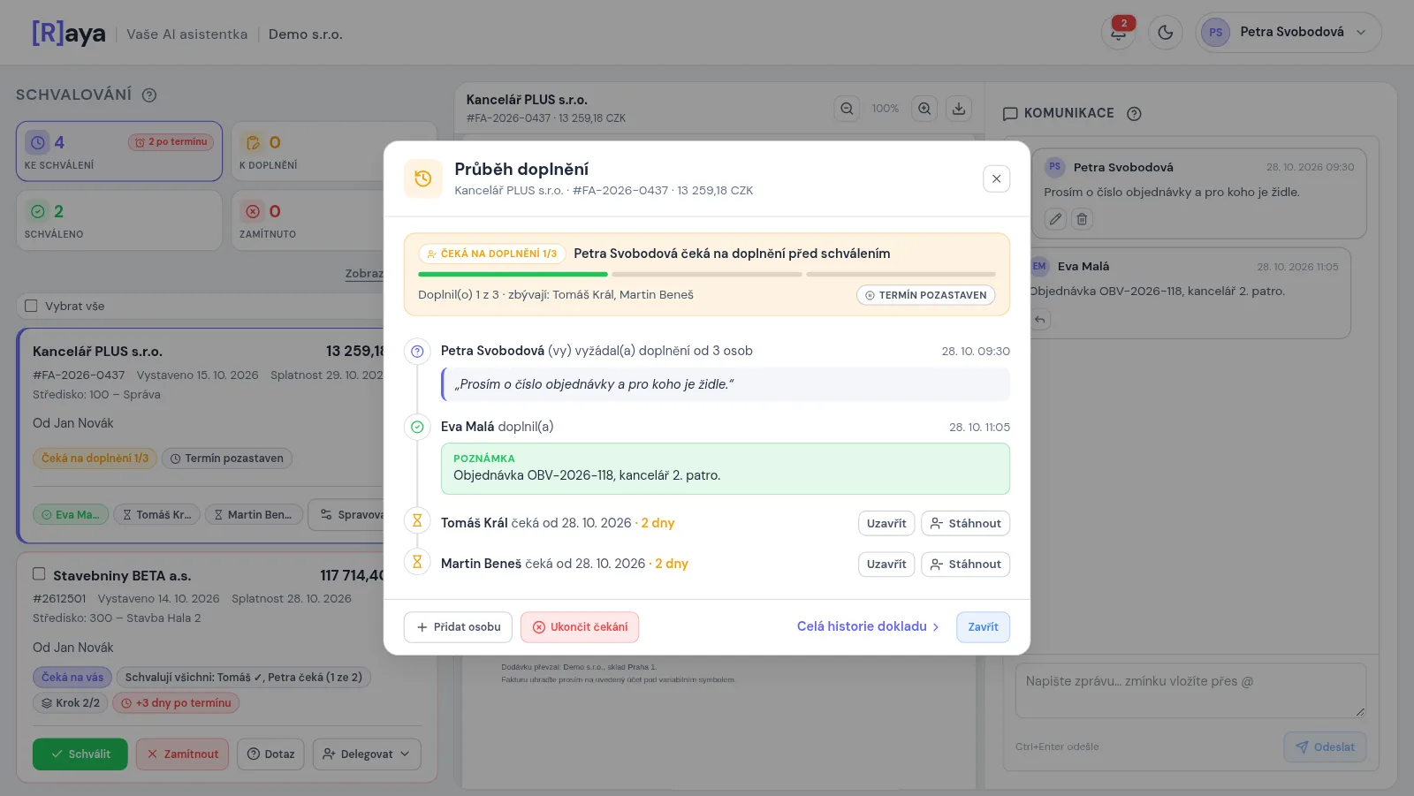Click Stáhnout for Martin Beneš
This screenshot has height=796, width=1414.
tap(965, 564)
